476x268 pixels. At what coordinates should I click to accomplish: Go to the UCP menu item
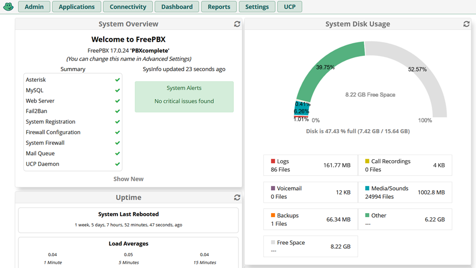[289, 7]
